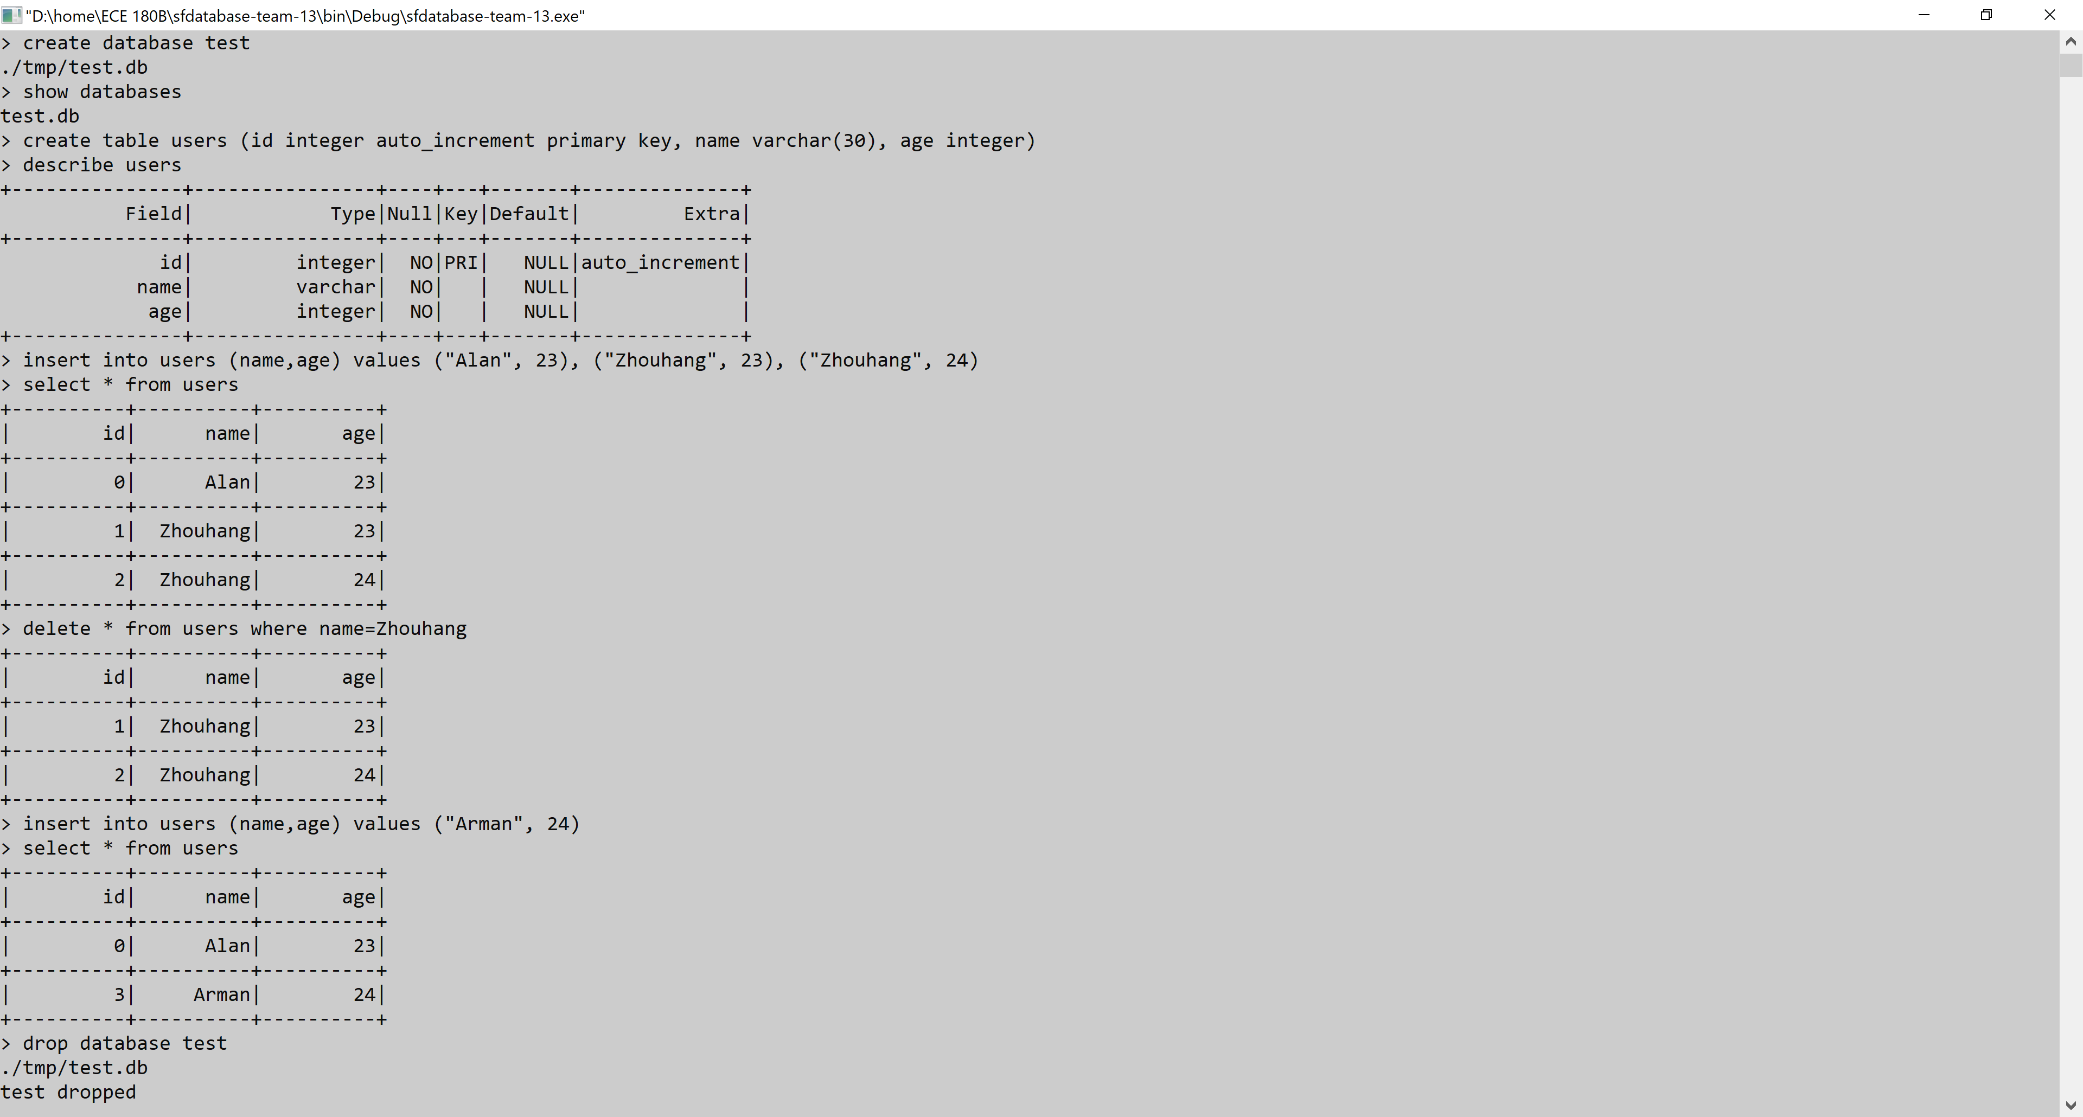Click the 'test.db' output under show databases
The image size is (2083, 1117).
[x=40, y=117]
